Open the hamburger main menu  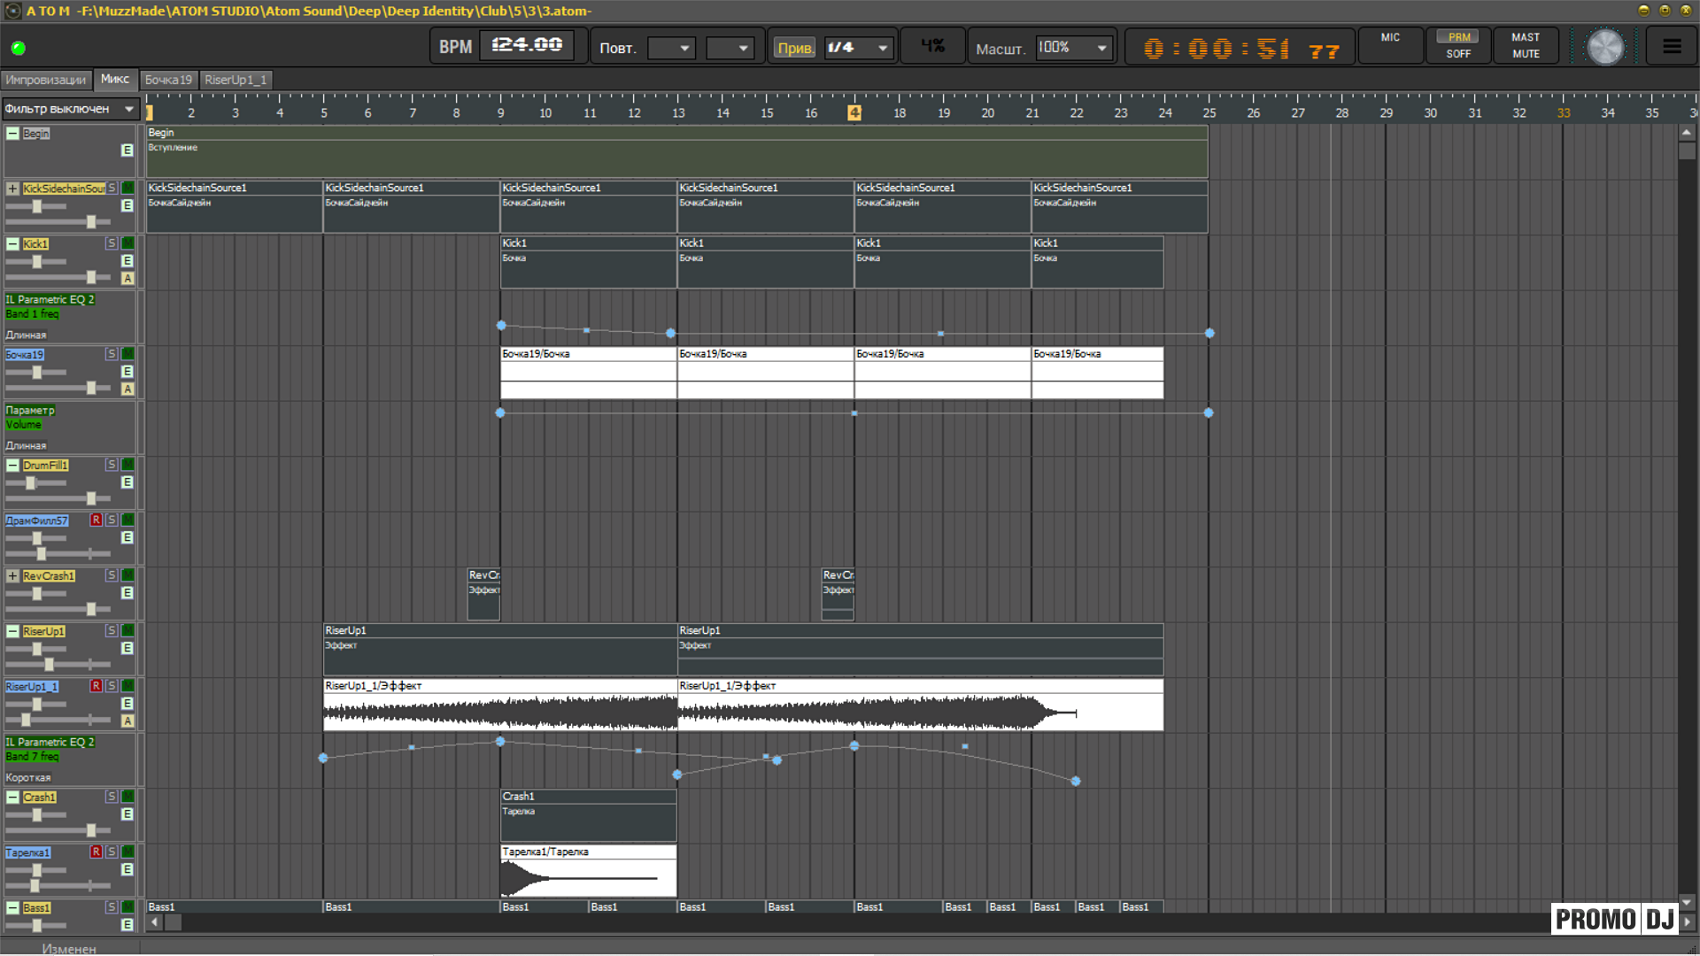coord(1671,46)
